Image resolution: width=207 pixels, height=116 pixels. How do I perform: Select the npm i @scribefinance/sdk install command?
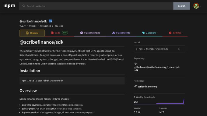click(153, 49)
